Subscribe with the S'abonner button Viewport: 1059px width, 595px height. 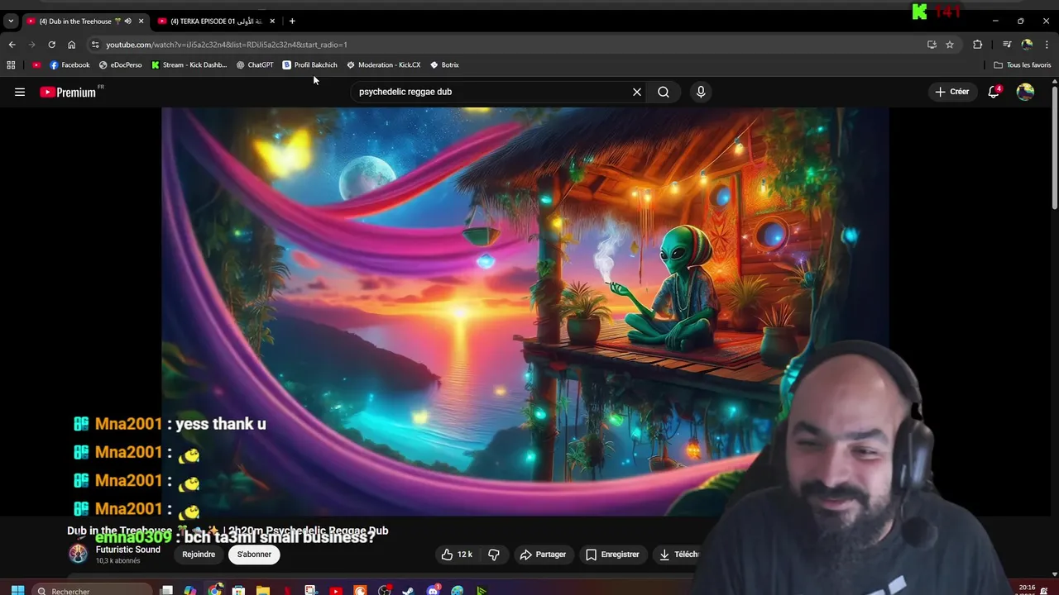(x=254, y=555)
